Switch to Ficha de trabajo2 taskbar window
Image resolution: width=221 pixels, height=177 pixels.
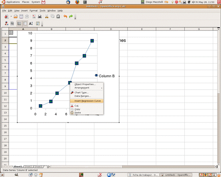[143, 175]
